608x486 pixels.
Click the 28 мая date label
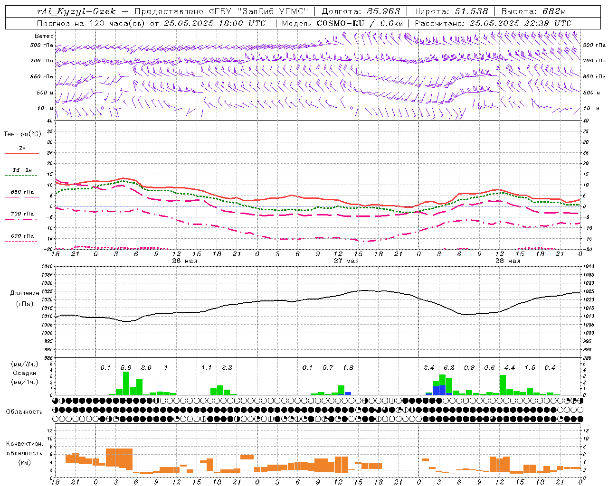tap(508, 261)
